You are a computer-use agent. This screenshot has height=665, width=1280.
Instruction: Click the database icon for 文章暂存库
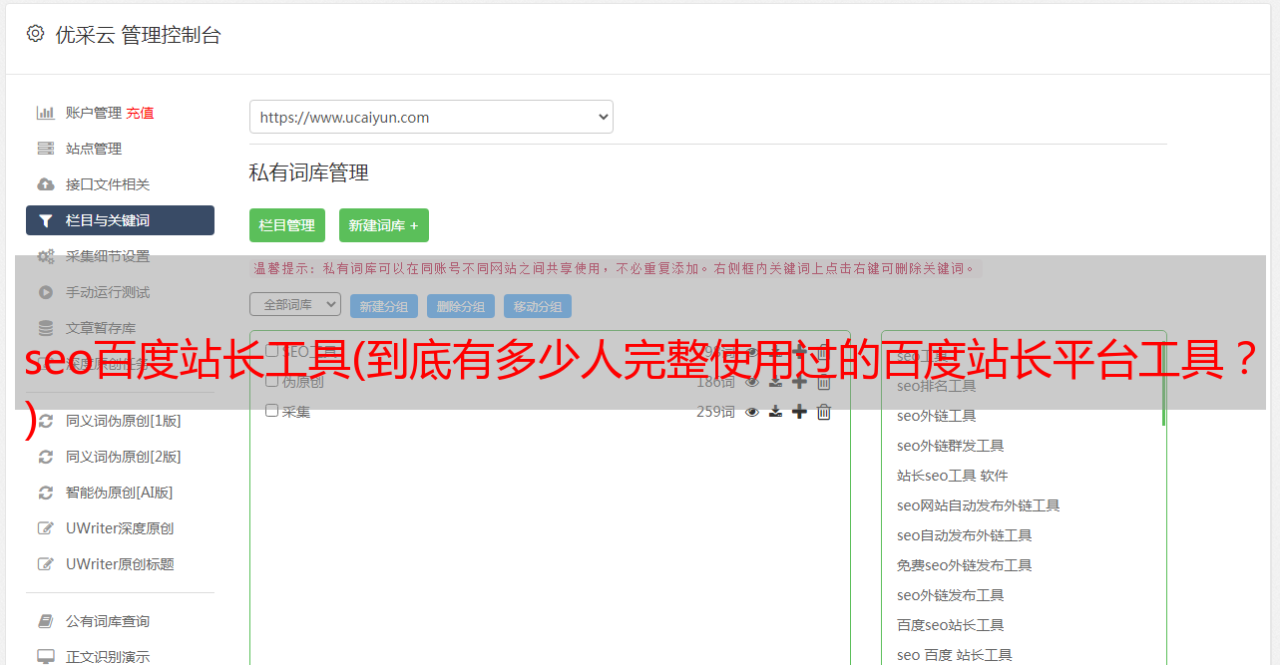(x=46, y=328)
